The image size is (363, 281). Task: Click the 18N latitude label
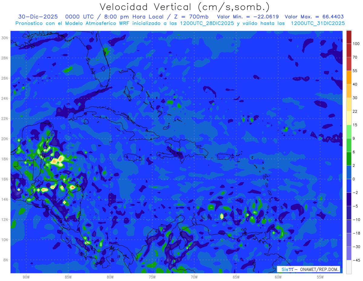pos(5,159)
